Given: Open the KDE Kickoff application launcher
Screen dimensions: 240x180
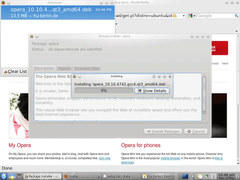Looking at the screenshot, I should click(4, 176).
